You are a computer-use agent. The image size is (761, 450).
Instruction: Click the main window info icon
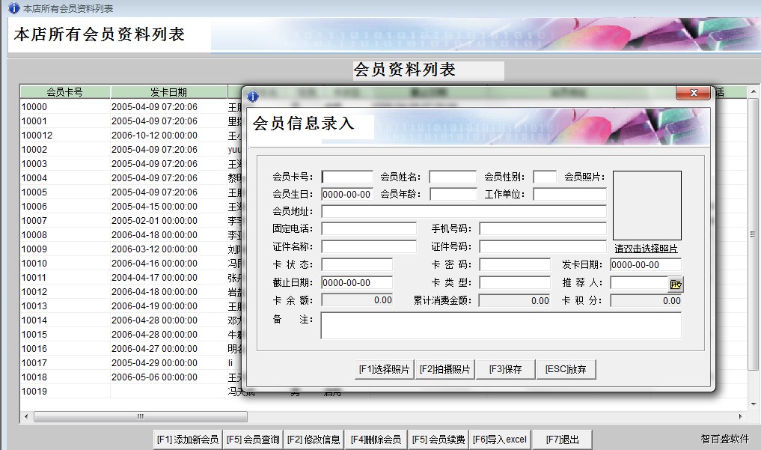tap(14, 7)
